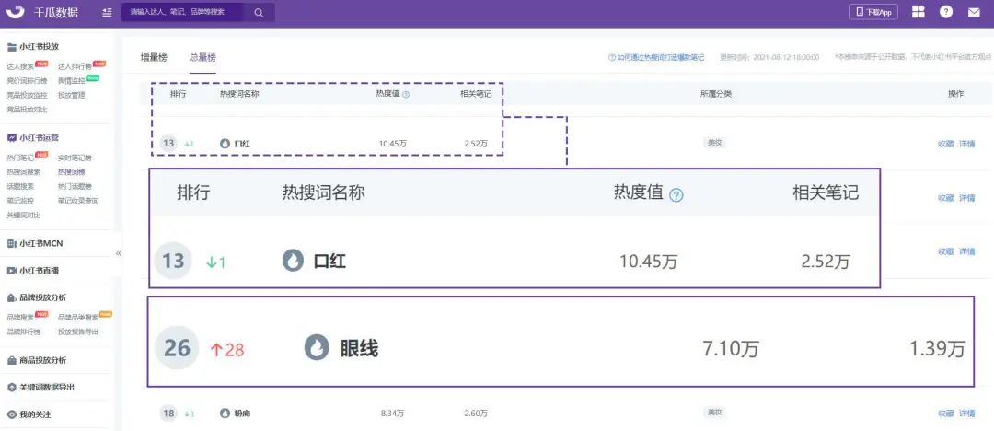Switch to the 增量榜 tab
994x431 pixels.
(x=154, y=57)
